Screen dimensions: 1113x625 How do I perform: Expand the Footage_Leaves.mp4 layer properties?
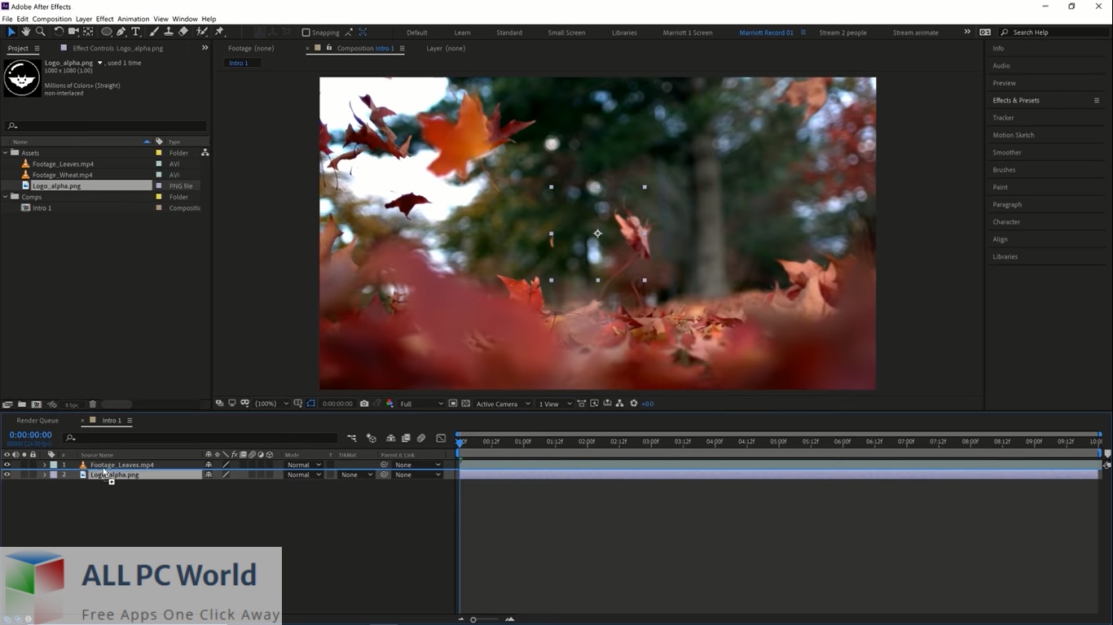[44, 465]
